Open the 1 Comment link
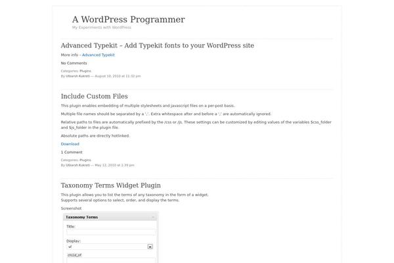Image resolution: width=394 pixels, height=263 pixels. 72,153
